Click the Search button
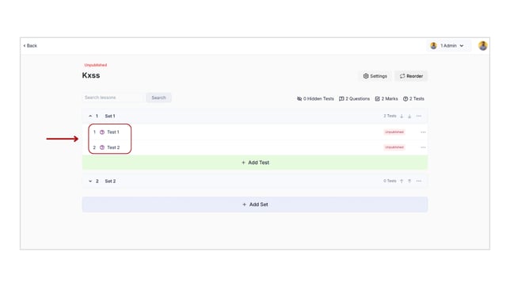The image size is (510, 287). pos(158,98)
